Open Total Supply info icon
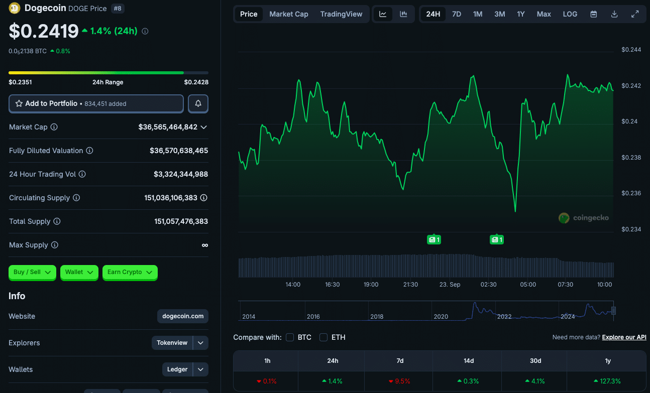This screenshot has height=393, width=650. coord(57,221)
